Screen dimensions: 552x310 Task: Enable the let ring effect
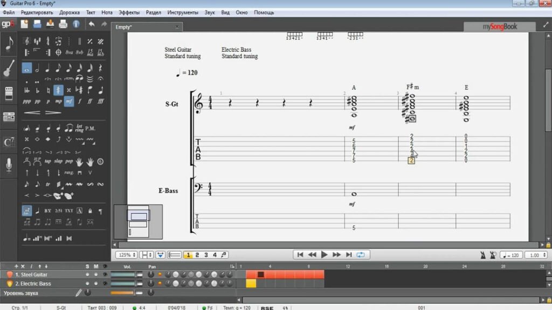[79, 128]
